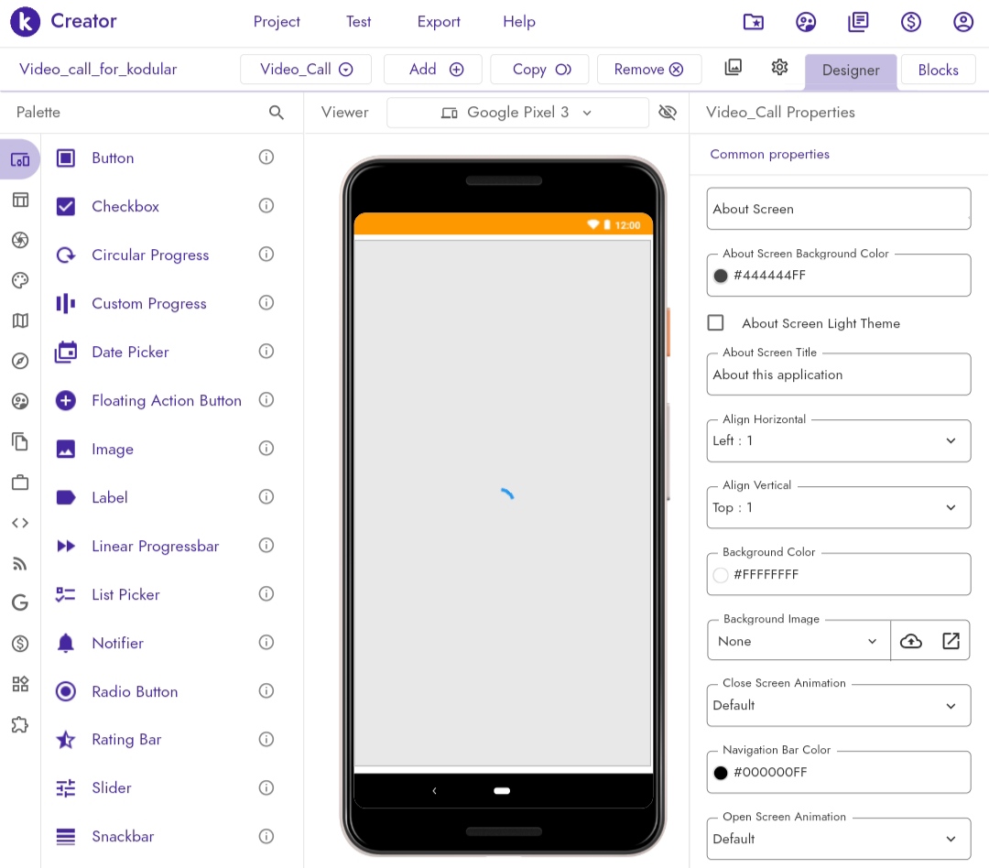Click the About Screen Title input field
The height and width of the screenshot is (868, 989).
838,375
